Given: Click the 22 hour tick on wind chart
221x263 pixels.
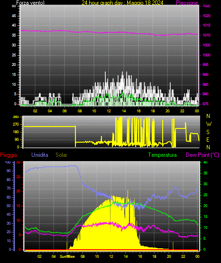Looking at the screenshot, I should pos(182,111).
